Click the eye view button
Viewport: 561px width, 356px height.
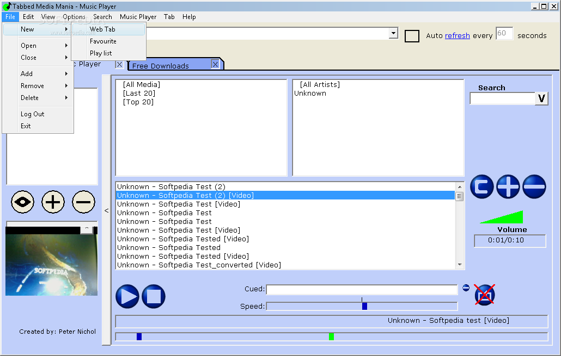(22, 202)
